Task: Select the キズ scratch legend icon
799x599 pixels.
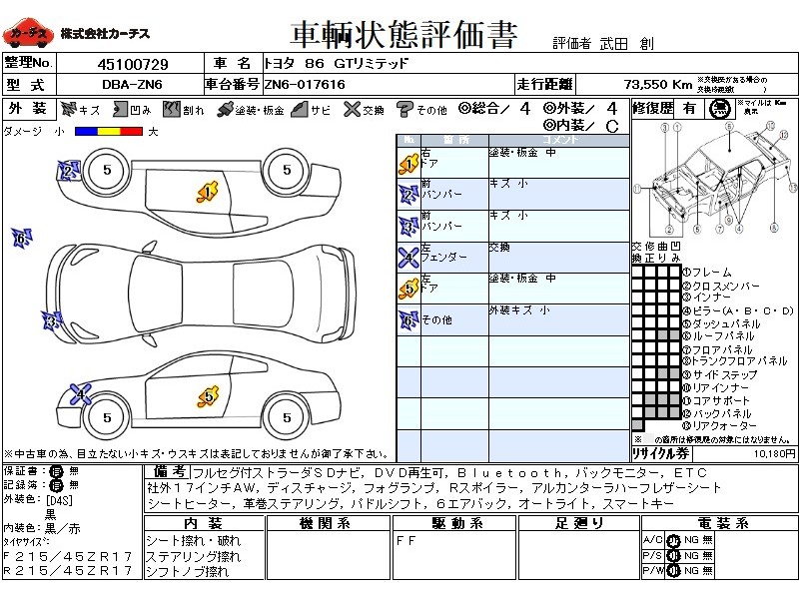Action: click(x=69, y=109)
